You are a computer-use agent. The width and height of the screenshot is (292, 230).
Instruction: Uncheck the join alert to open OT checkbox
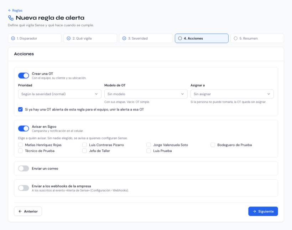point(20,109)
